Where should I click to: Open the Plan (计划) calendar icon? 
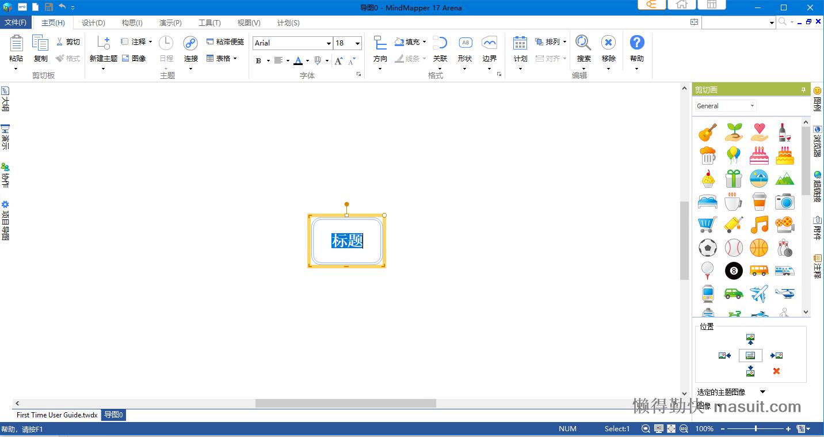coord(520,43)
